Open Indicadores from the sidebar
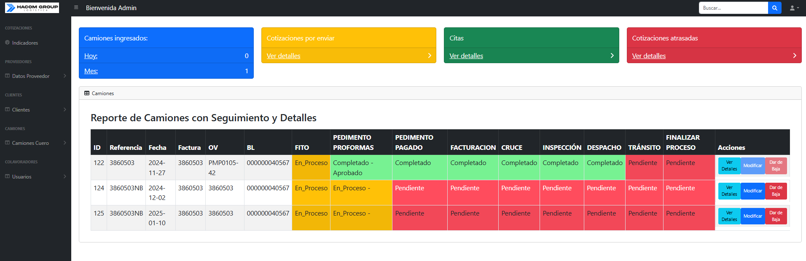This screenshot has height=261, width=806. (25, 43)
